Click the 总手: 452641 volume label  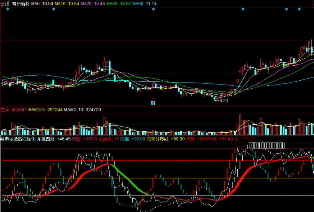coord(14,110)
